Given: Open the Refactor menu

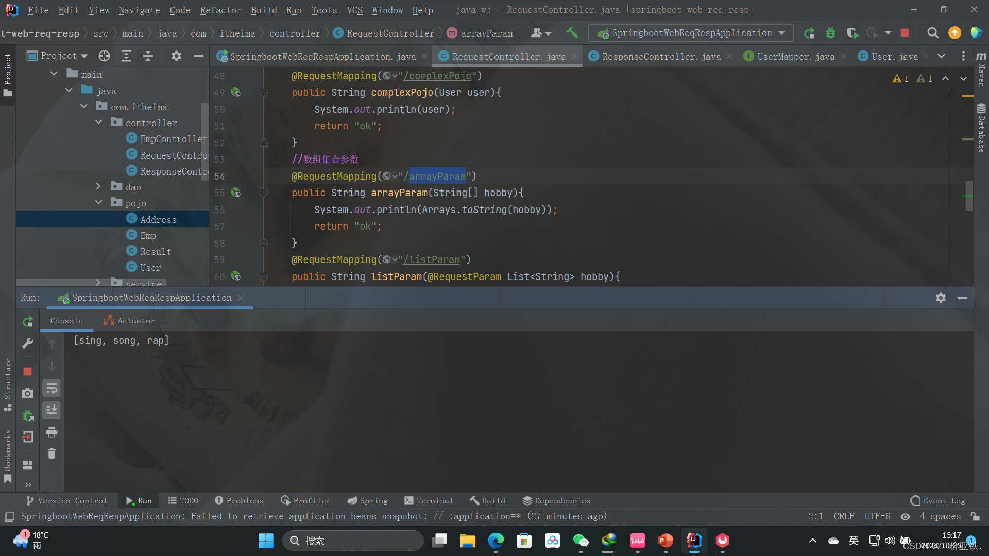Looking at the screenshot, I should tap(220, 10).
